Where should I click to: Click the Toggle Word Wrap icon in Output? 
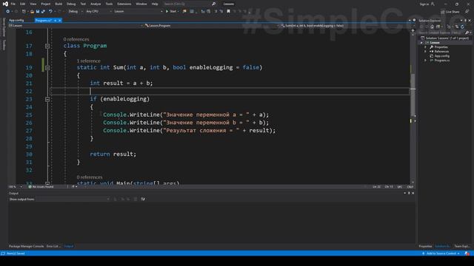[x=143, y=199]
